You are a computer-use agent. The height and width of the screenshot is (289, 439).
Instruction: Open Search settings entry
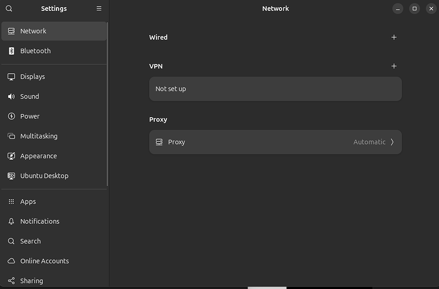point(54,241)
